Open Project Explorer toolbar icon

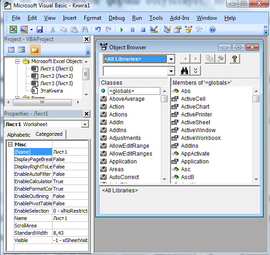click(167, 29)
